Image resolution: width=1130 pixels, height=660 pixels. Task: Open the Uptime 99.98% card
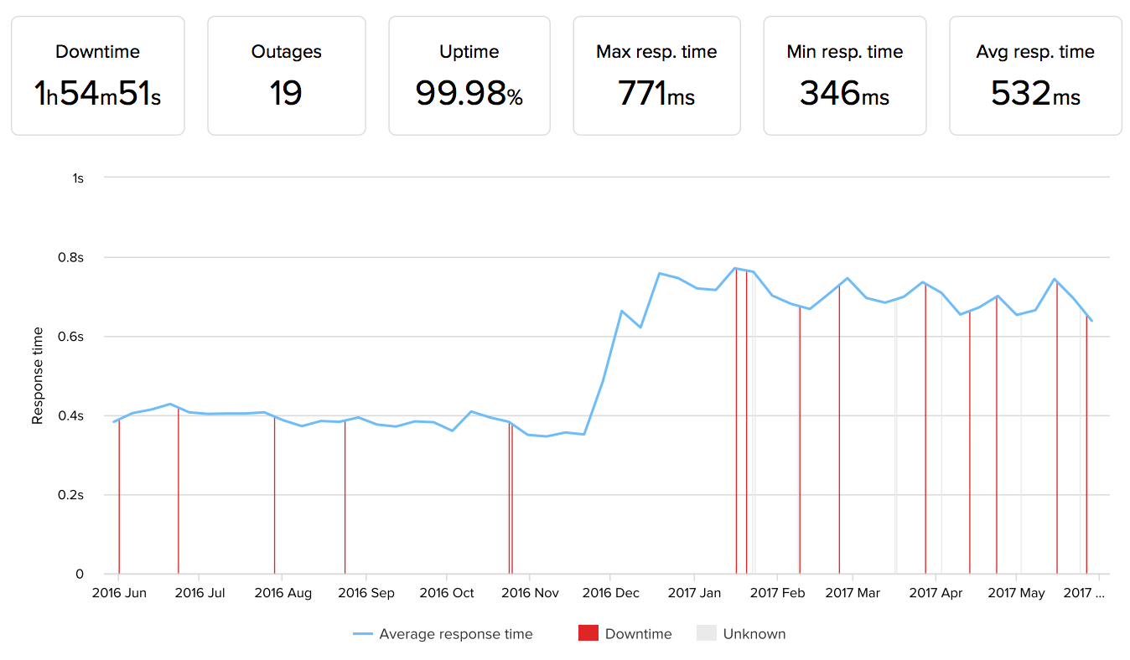click(469, 75)
